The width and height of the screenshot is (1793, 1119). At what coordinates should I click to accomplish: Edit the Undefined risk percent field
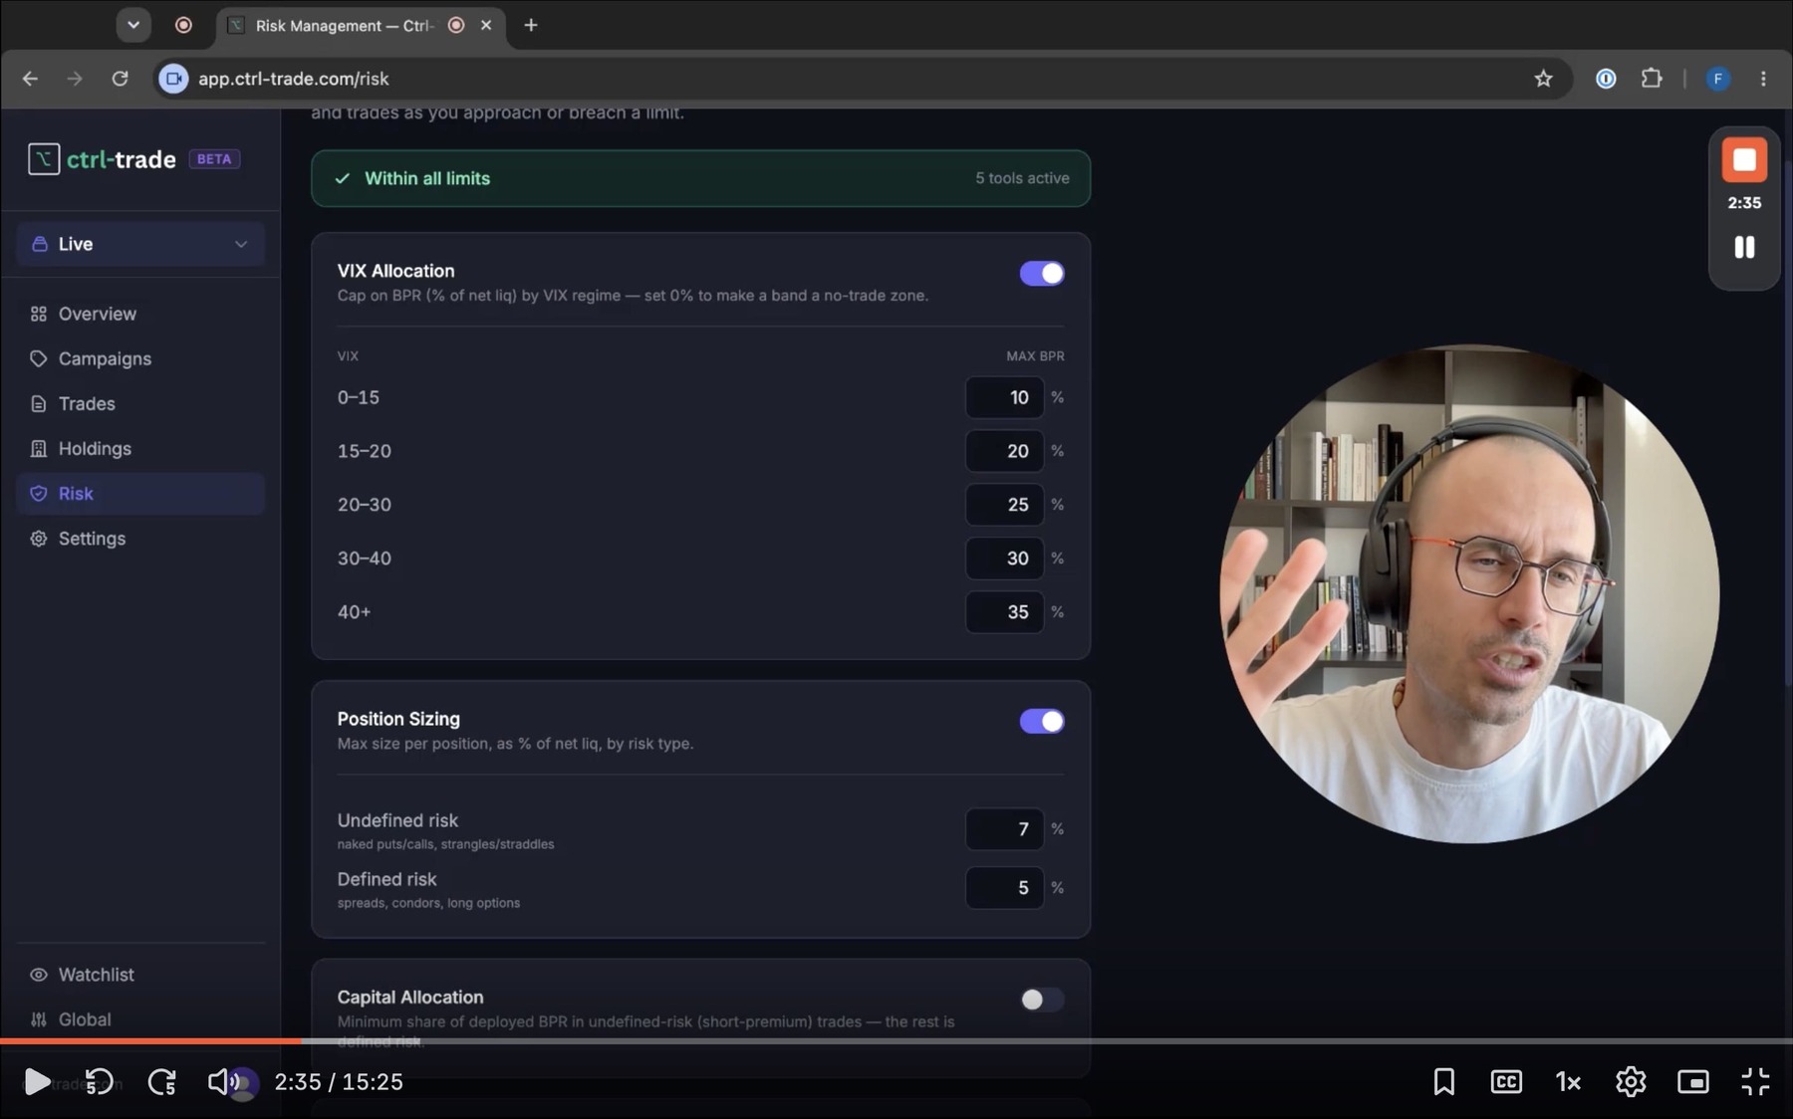(x=1004, y=828)
